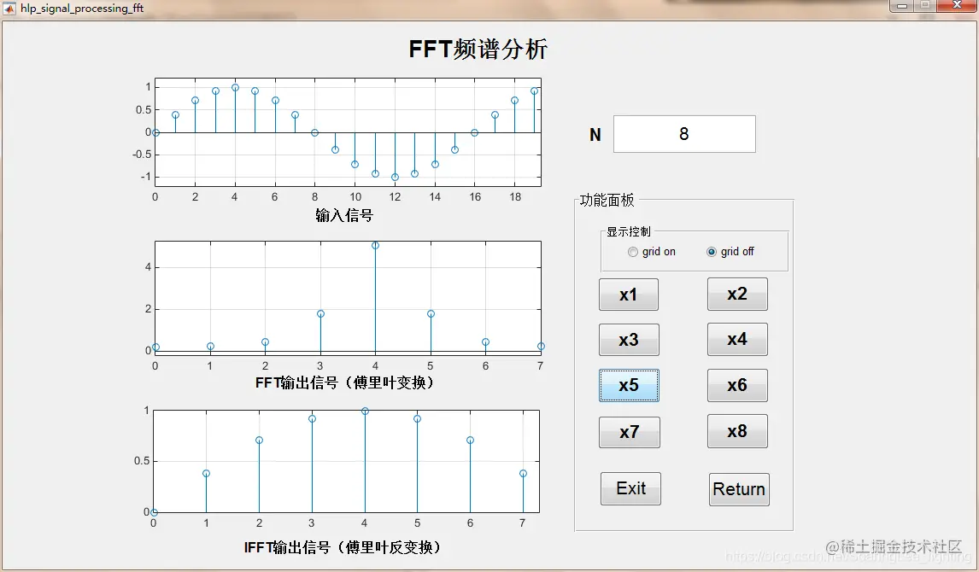Activate the x8 signal button

coord(737,431)
